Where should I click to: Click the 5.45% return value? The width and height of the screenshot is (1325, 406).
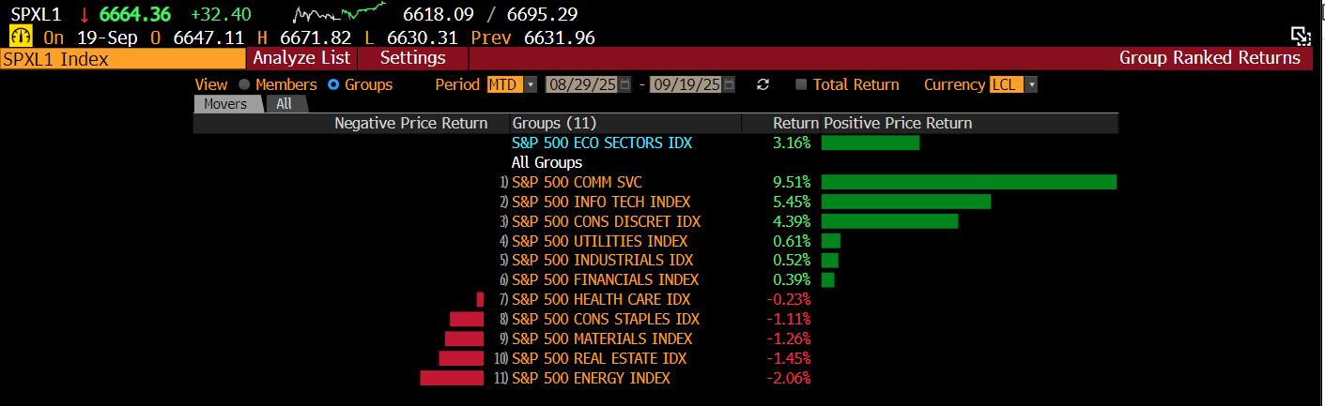(791, 202)
